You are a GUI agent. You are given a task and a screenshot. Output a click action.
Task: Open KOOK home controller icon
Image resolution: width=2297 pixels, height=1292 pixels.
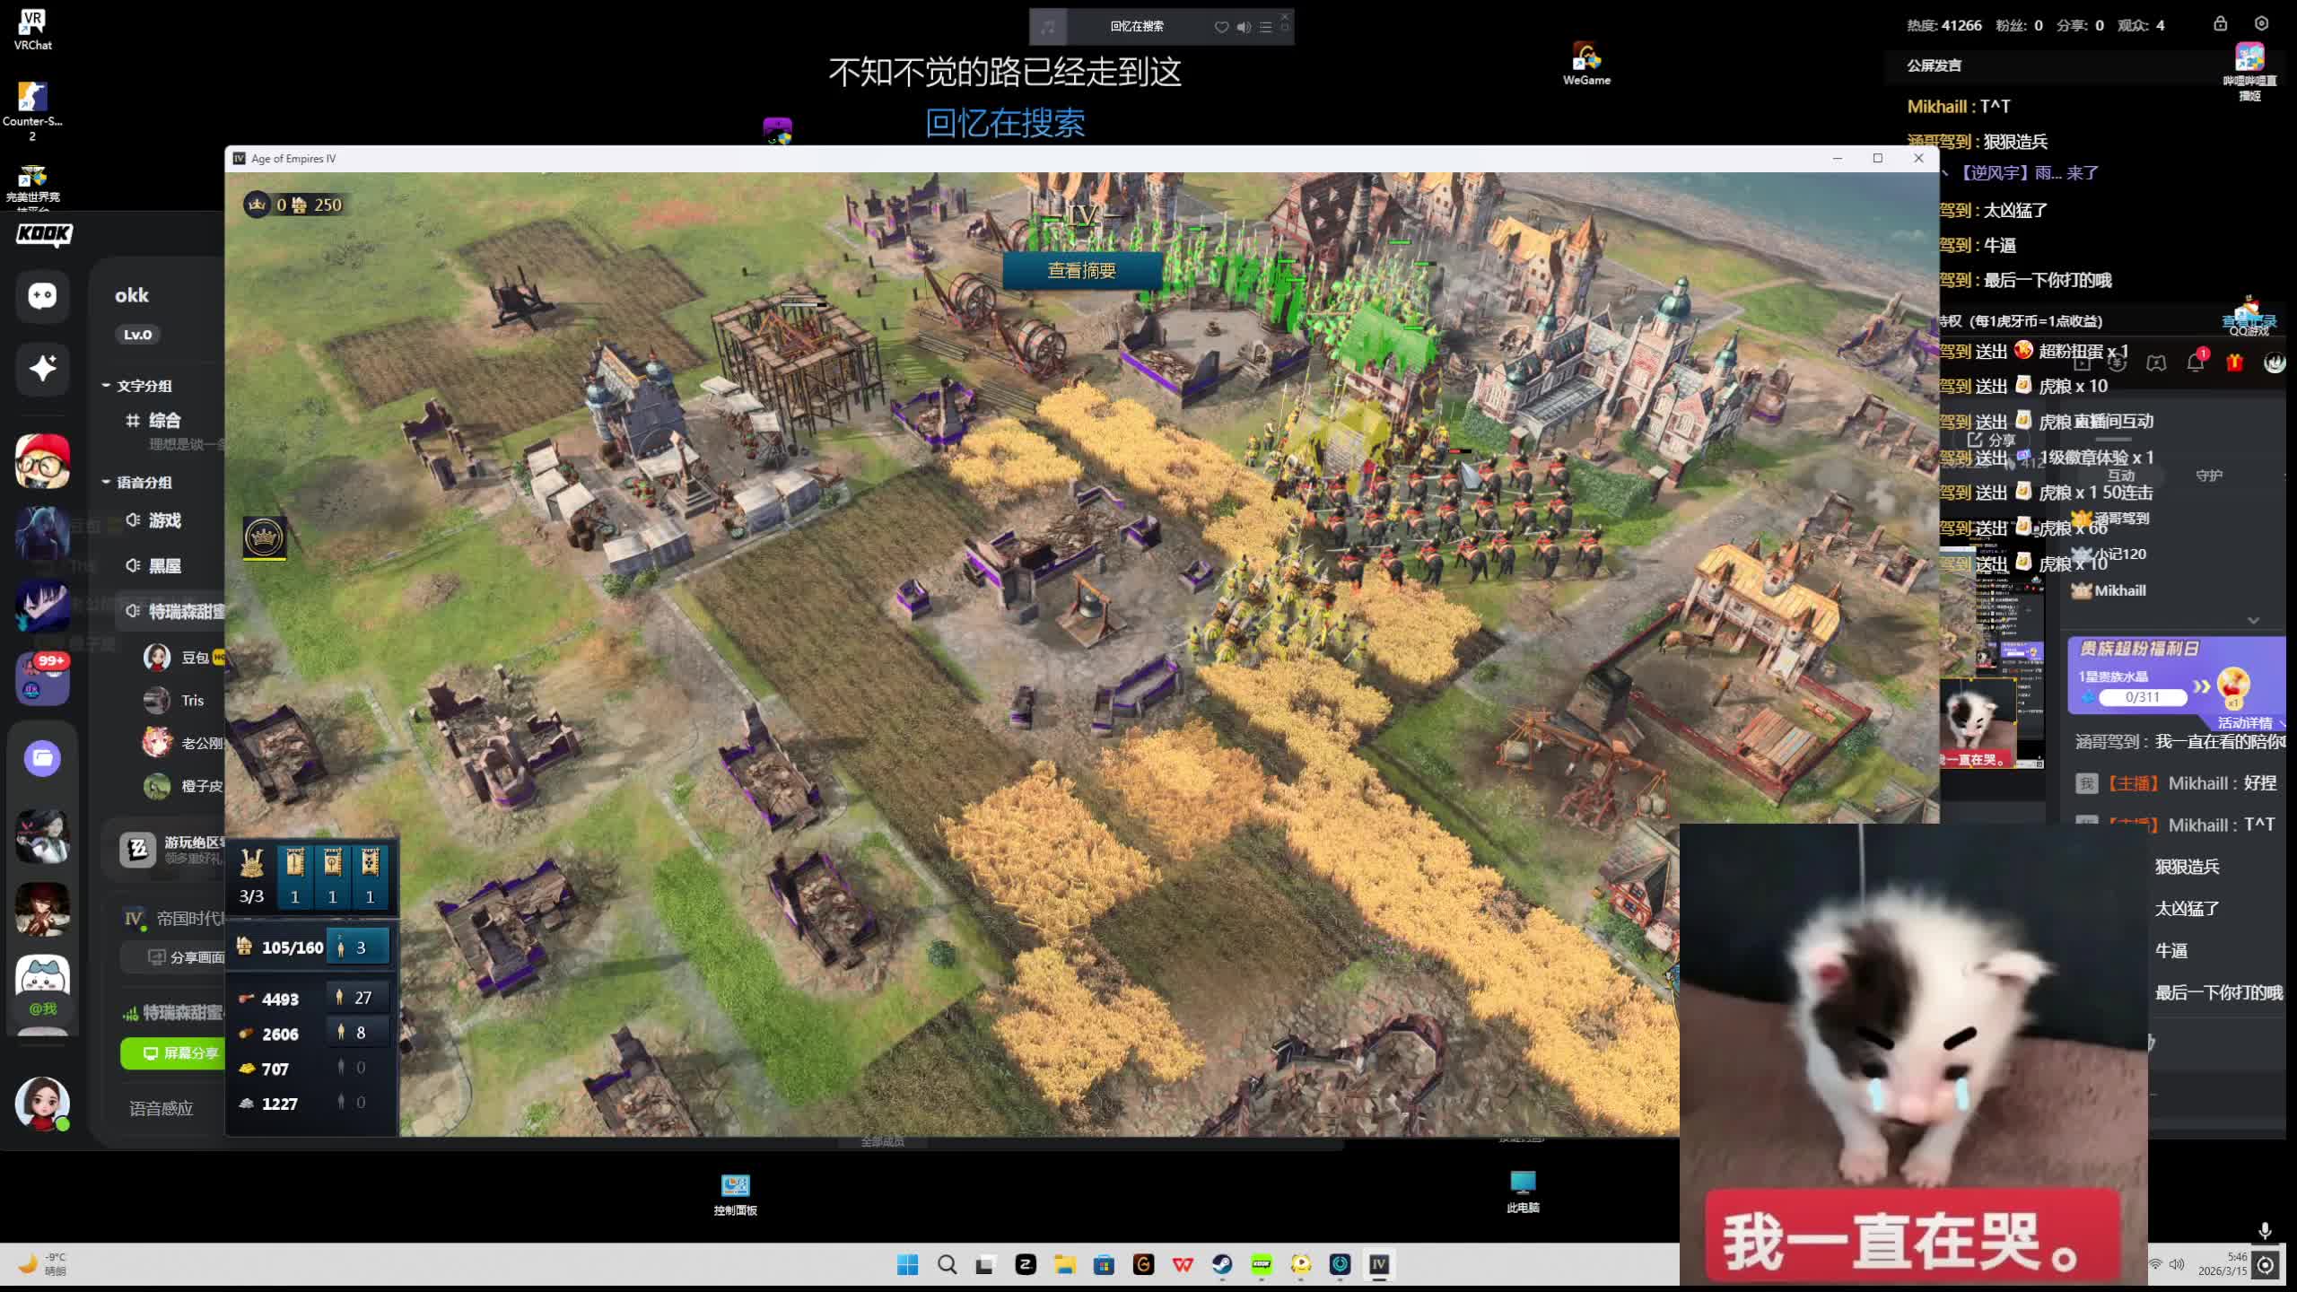pos(42,296)
